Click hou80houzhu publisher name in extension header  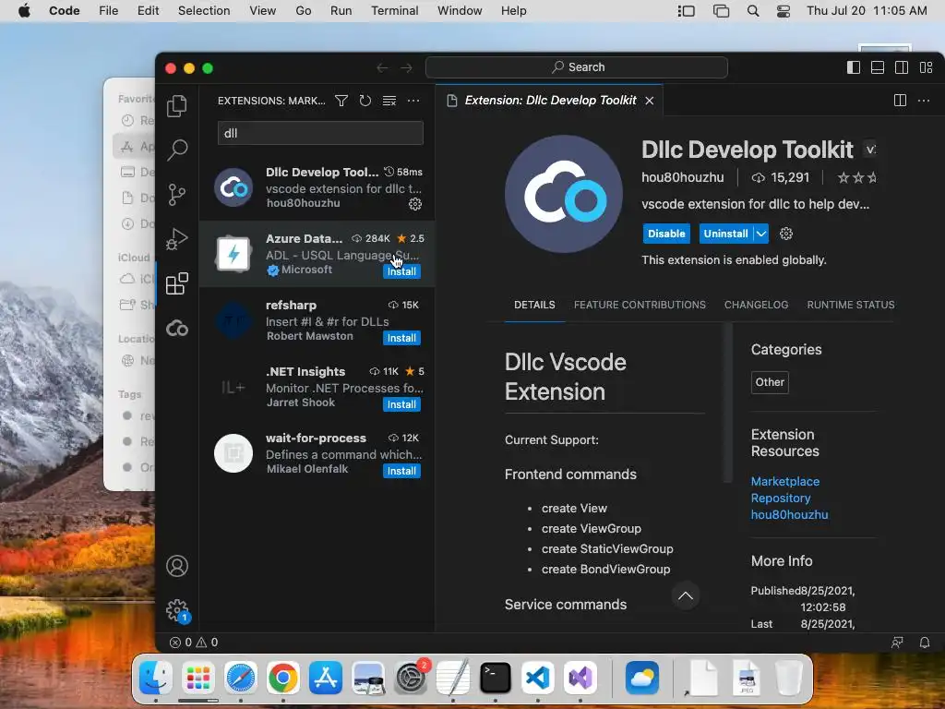point(682,178)
